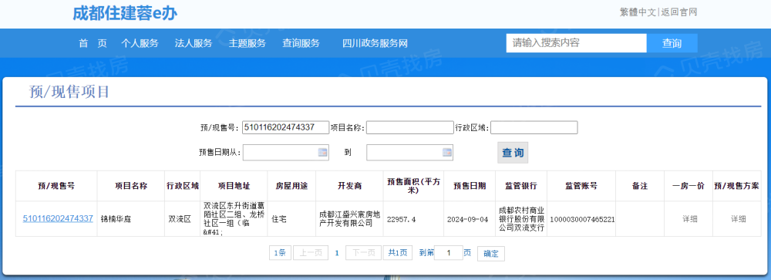Click the top 查询 search button
Image resolution: width=771 pixels, height=280 pixels.
[672, 43]
